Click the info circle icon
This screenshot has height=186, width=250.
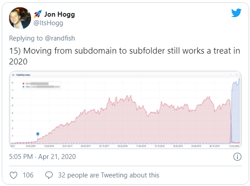point(237,157)
